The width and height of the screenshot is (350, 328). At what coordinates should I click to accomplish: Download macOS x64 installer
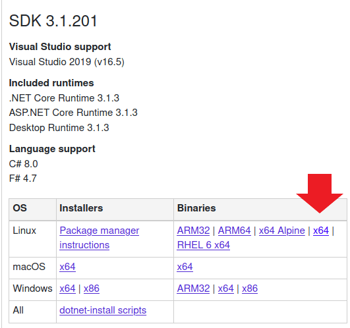[67, 267]
